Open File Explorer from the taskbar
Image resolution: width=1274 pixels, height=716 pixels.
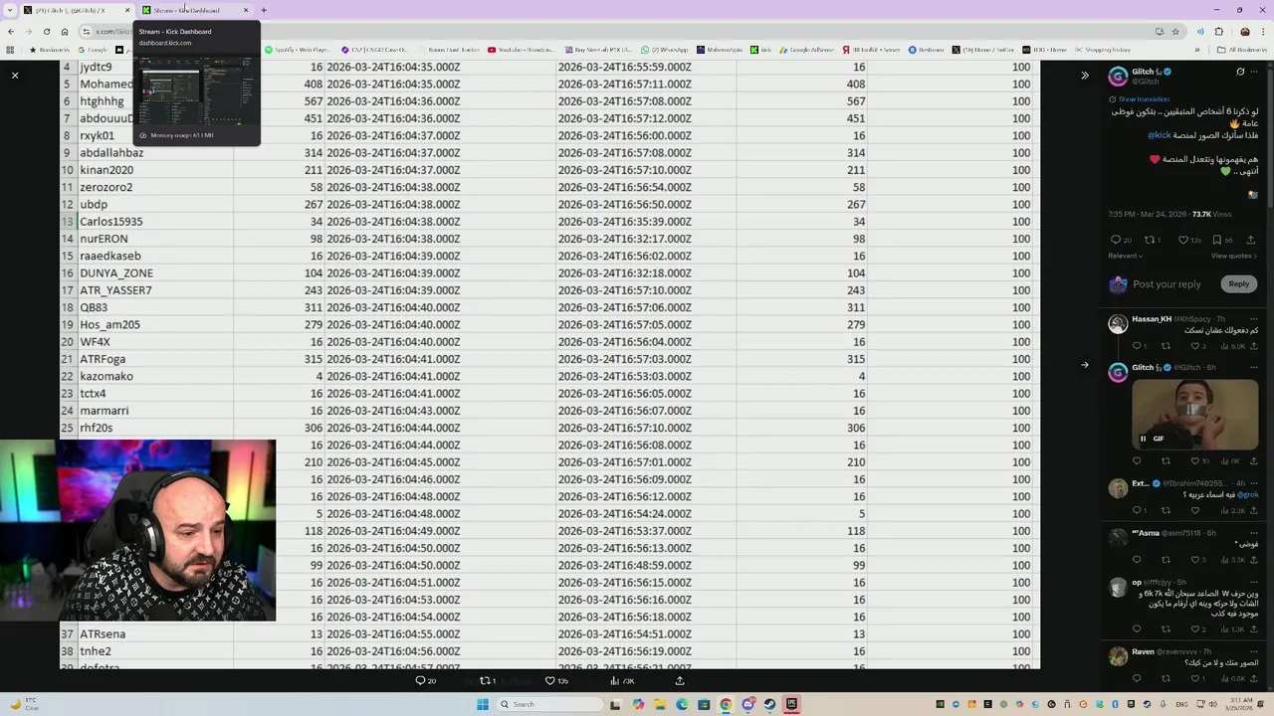click(x=660, y=704)
